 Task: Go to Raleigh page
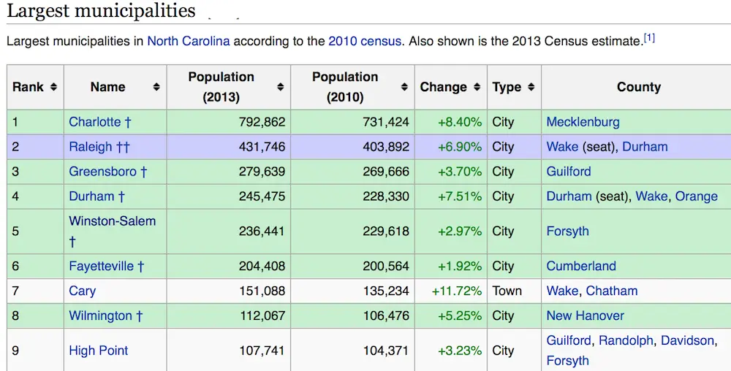91,147
